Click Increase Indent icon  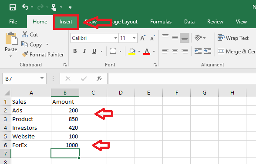click(x=208, y=51)
